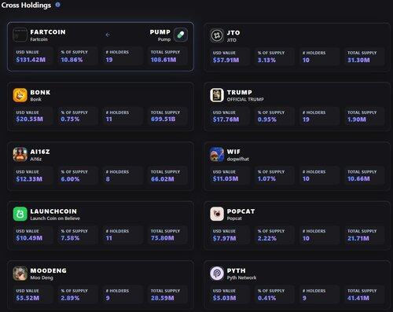Image resolution: width=393 pixels, height=312 pixels.
Task: Click the green LAUNCHCOIN icon
Action: coord(20,214)
